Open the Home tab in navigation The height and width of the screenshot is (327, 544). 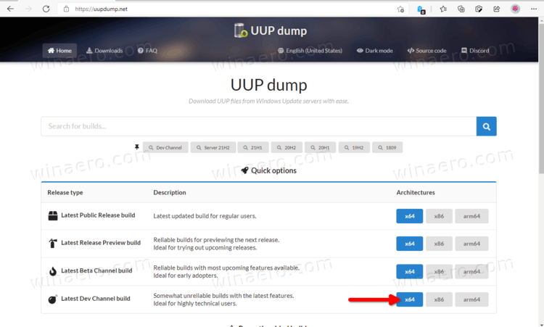coord(59,51)
